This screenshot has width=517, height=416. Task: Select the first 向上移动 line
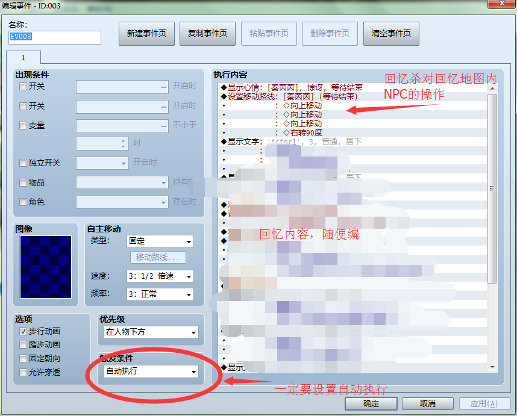352,105
